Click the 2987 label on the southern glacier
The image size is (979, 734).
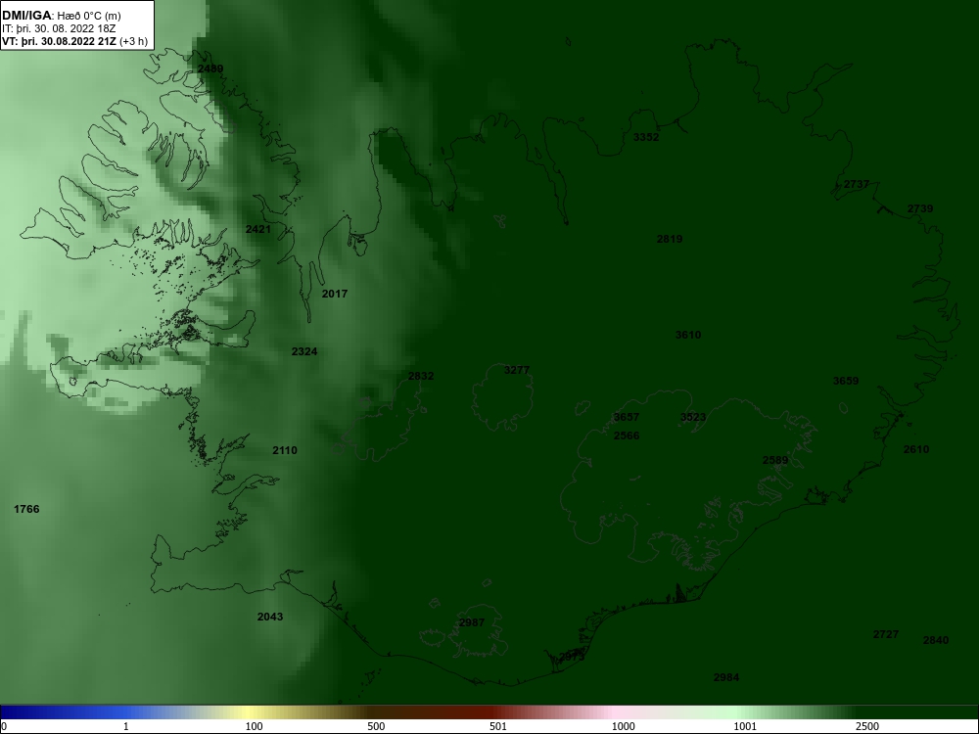pos(472,622)
